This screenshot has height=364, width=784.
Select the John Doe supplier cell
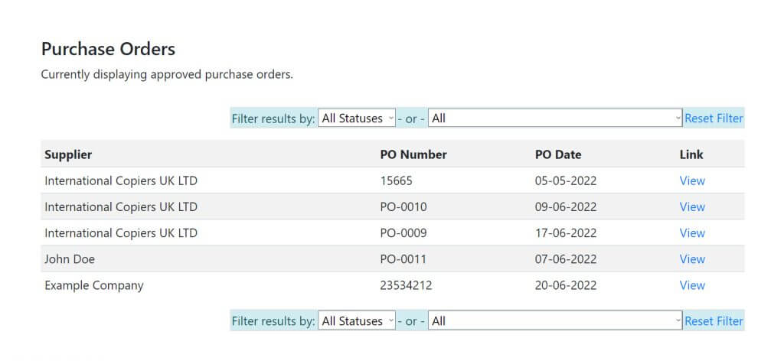point(70,259)
